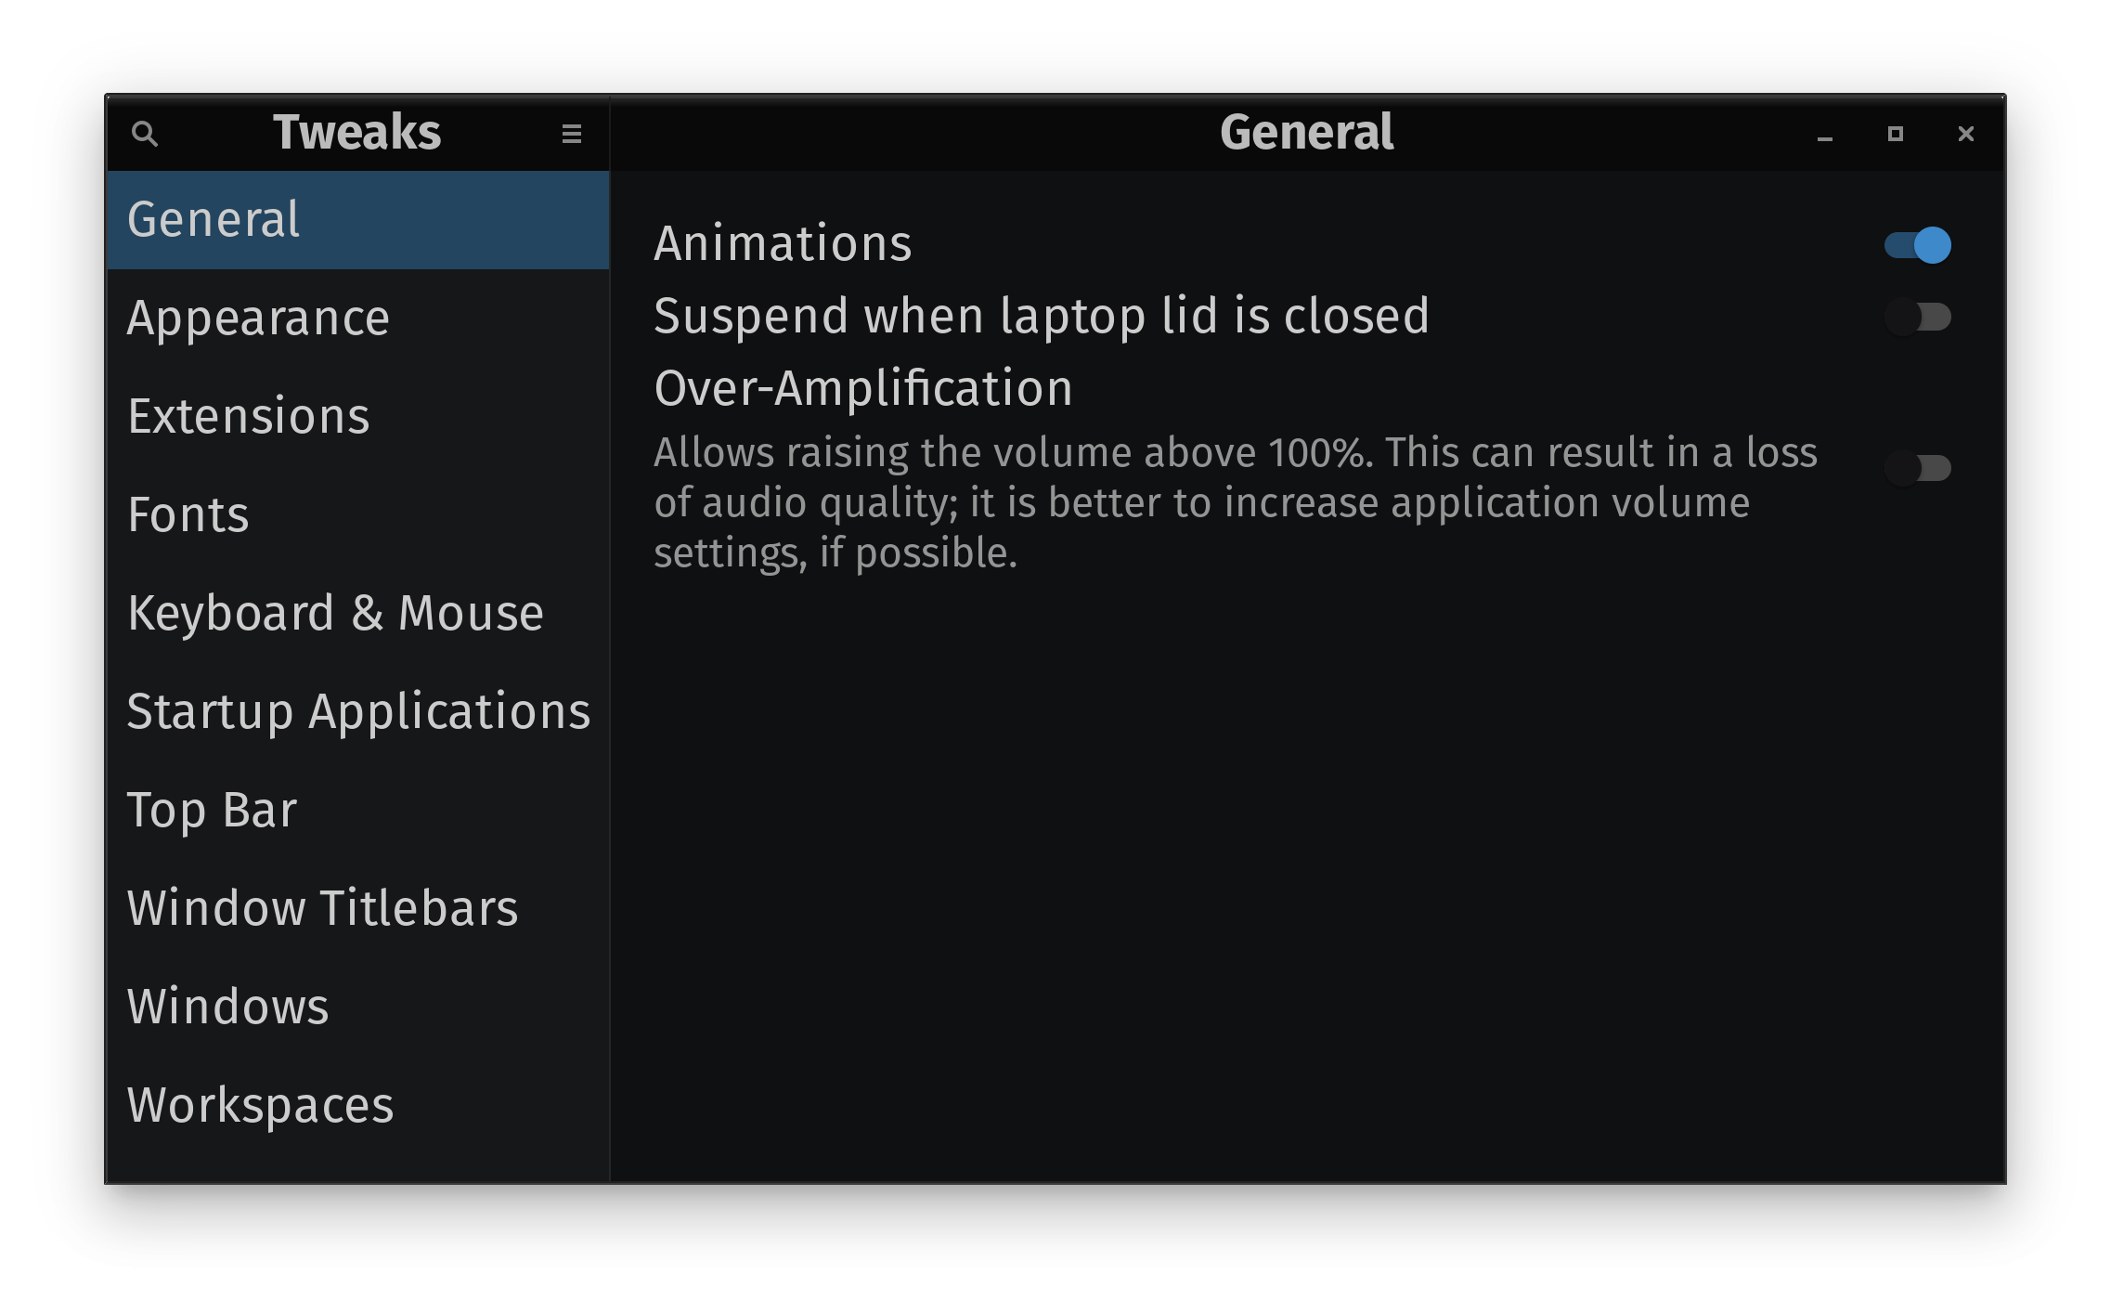The width and height of the screenshot is (2111, 1300).
Task: Select General in the sidebar
Action: [x=358, y=220]
